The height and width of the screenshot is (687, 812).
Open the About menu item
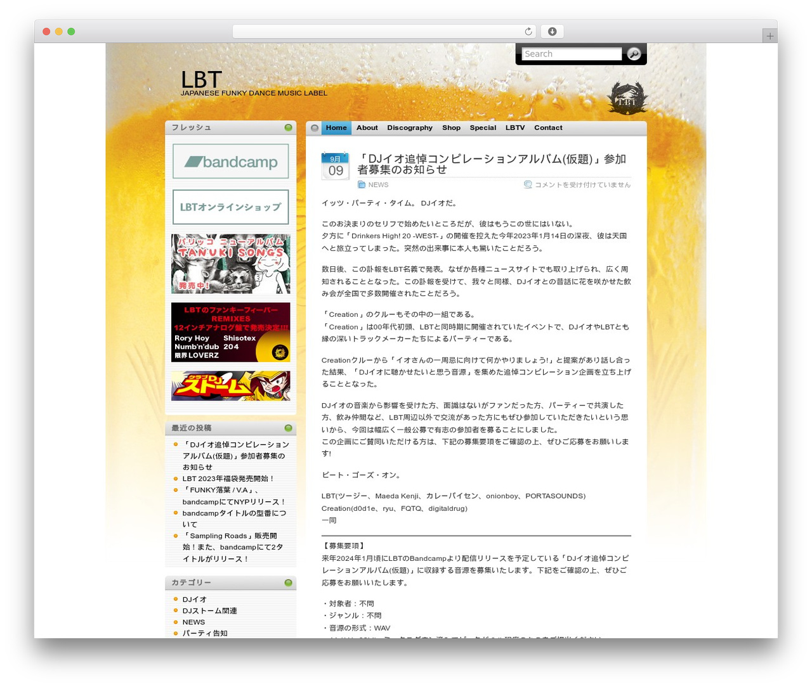pos(367,127)
